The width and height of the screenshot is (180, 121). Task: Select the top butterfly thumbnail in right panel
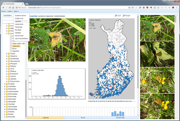pyautogui.click(x=157, y=28)
